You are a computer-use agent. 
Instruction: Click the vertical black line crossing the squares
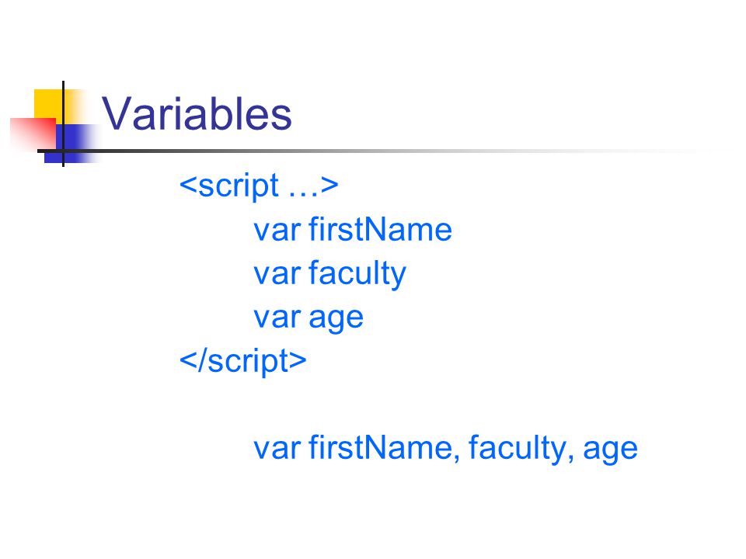tap(63, 123)
